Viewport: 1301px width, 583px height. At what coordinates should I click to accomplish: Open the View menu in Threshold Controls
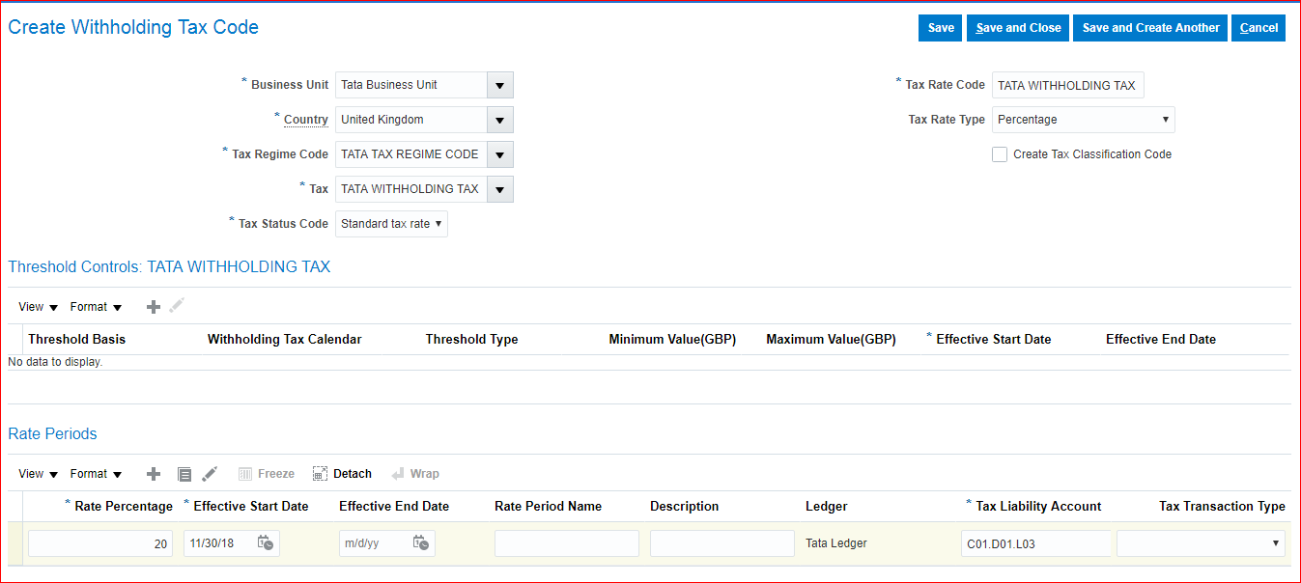click(38, 307)
